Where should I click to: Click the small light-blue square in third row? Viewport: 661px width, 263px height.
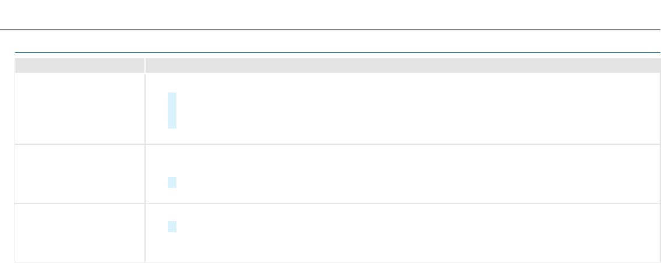(172, 226)
